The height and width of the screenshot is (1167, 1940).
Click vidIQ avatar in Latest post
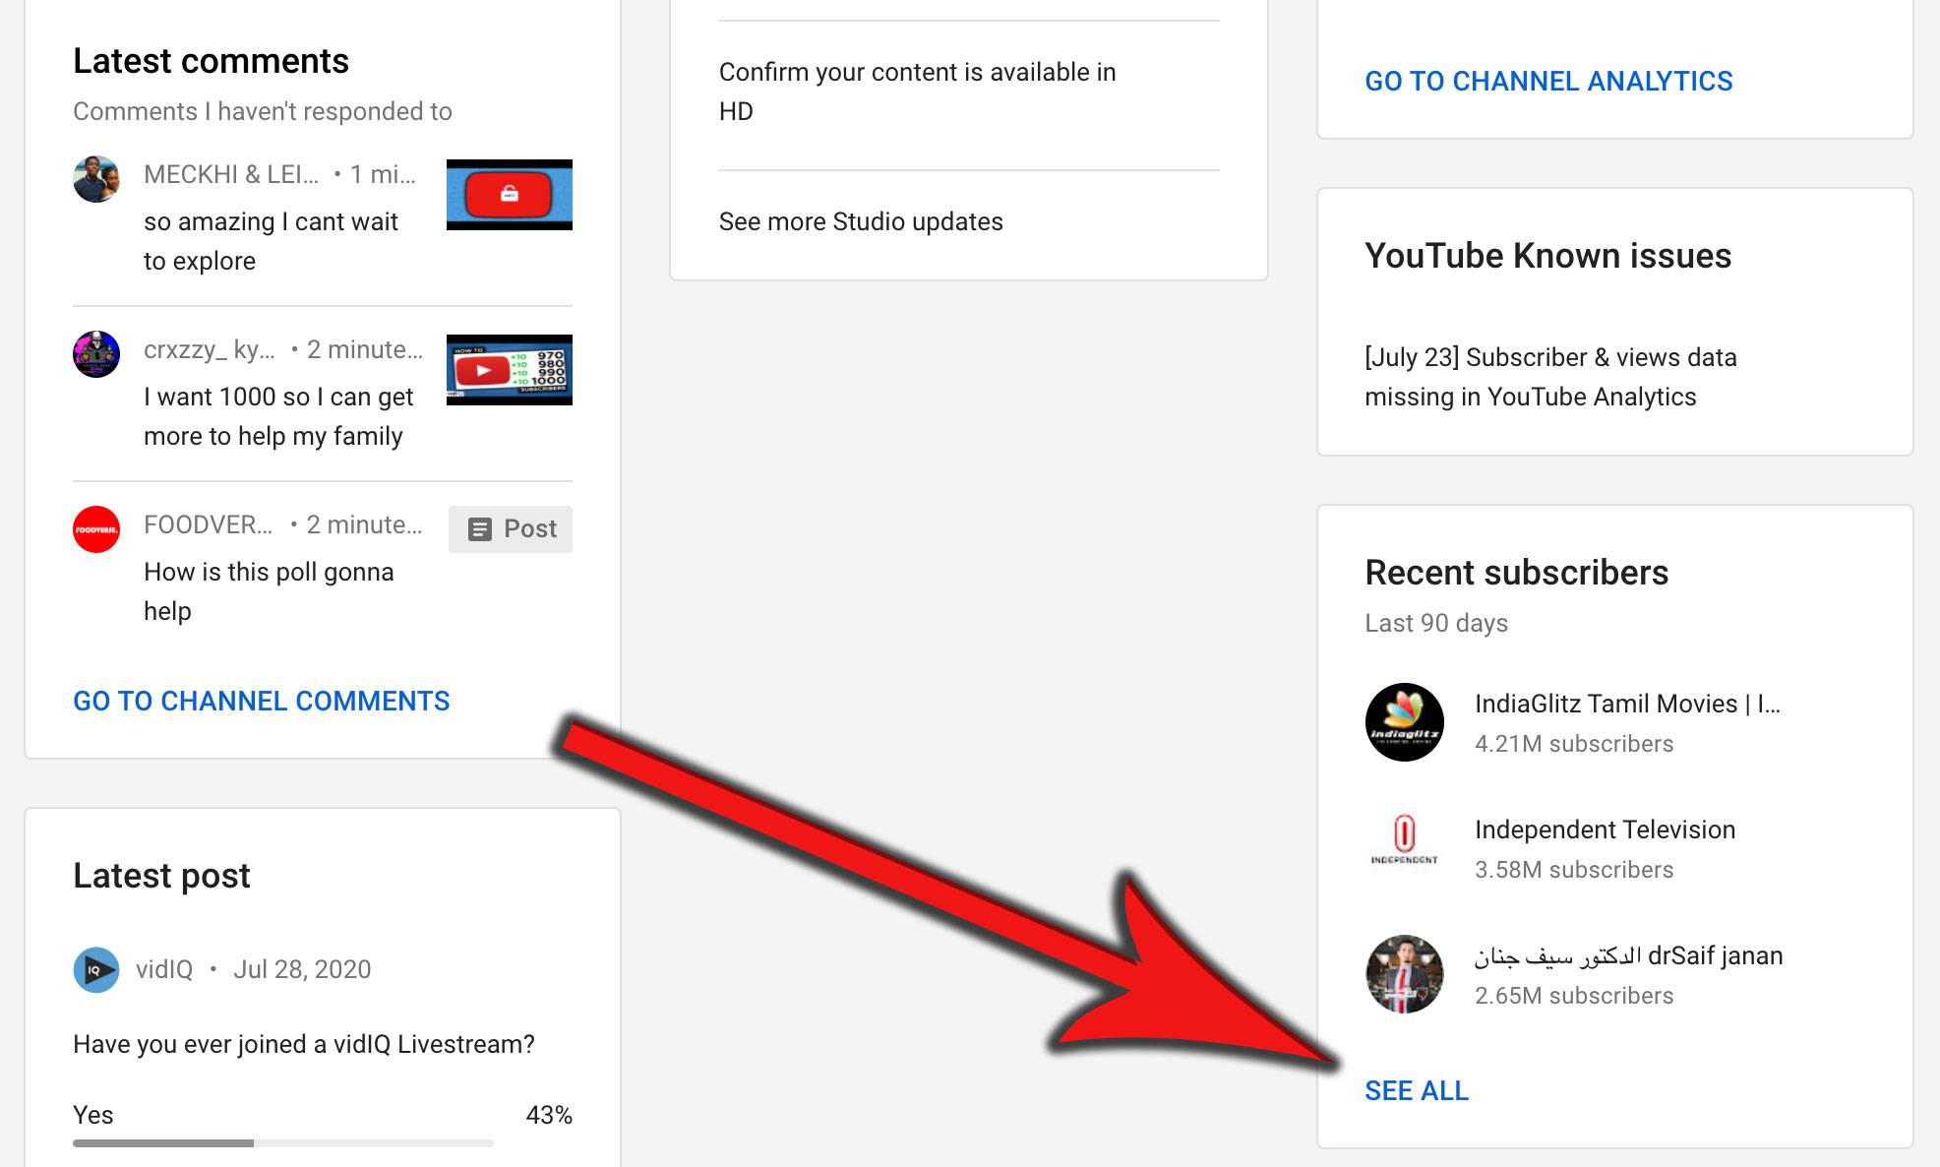96,969
